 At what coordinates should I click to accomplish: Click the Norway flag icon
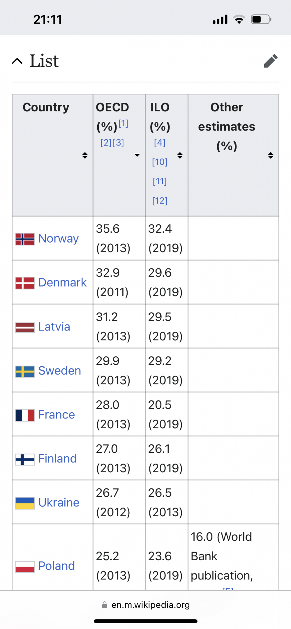[25, 239]
